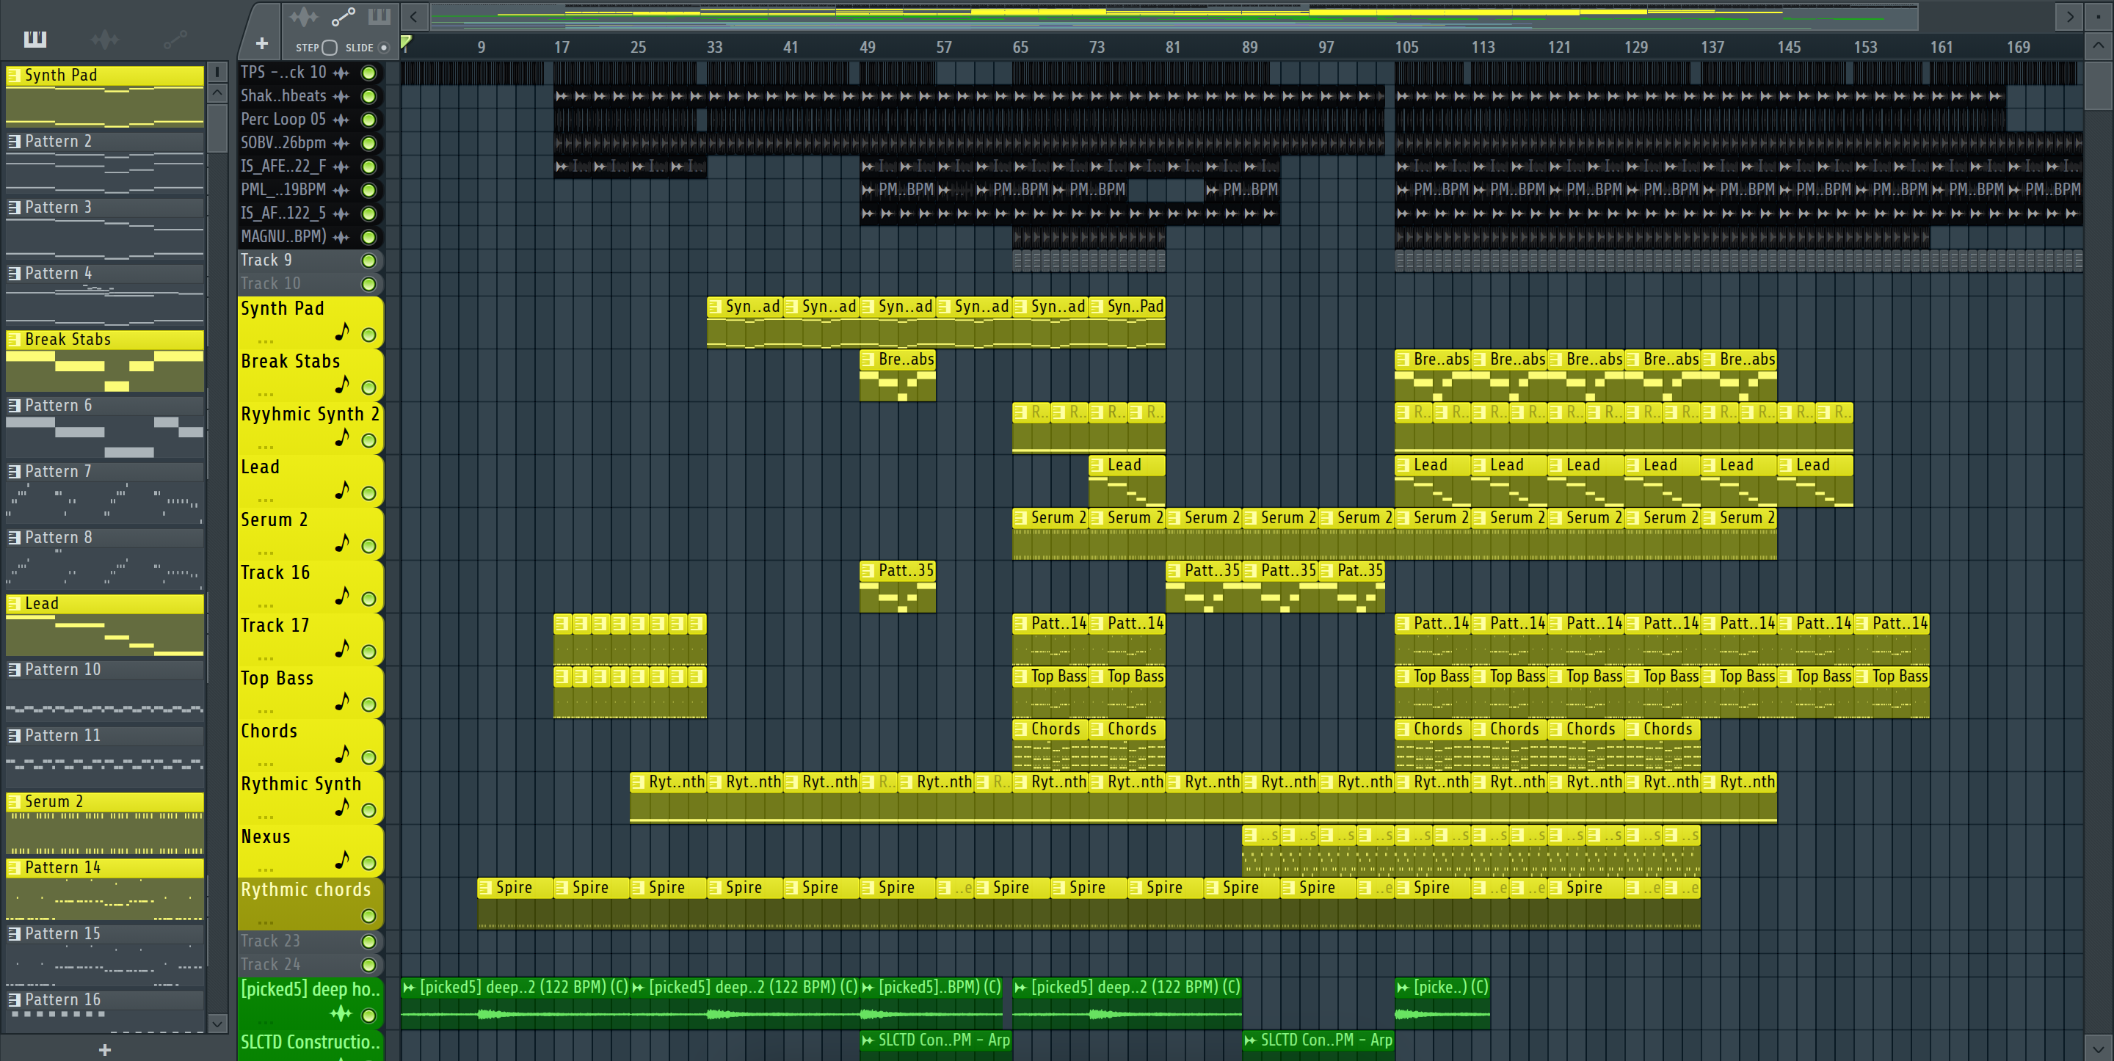Click the note icon on Lead track
2114x1061 pixels.
pos(342,490)
